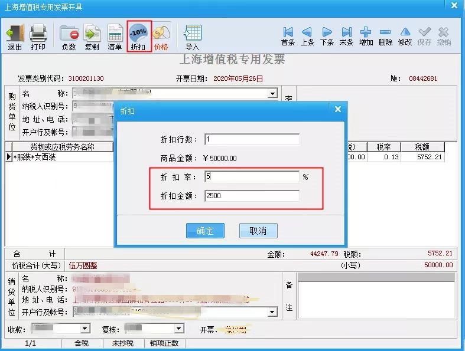Open the 收款 payee dropdown
Viewport: 465px width, 351px height.
(x=85, y=329)
